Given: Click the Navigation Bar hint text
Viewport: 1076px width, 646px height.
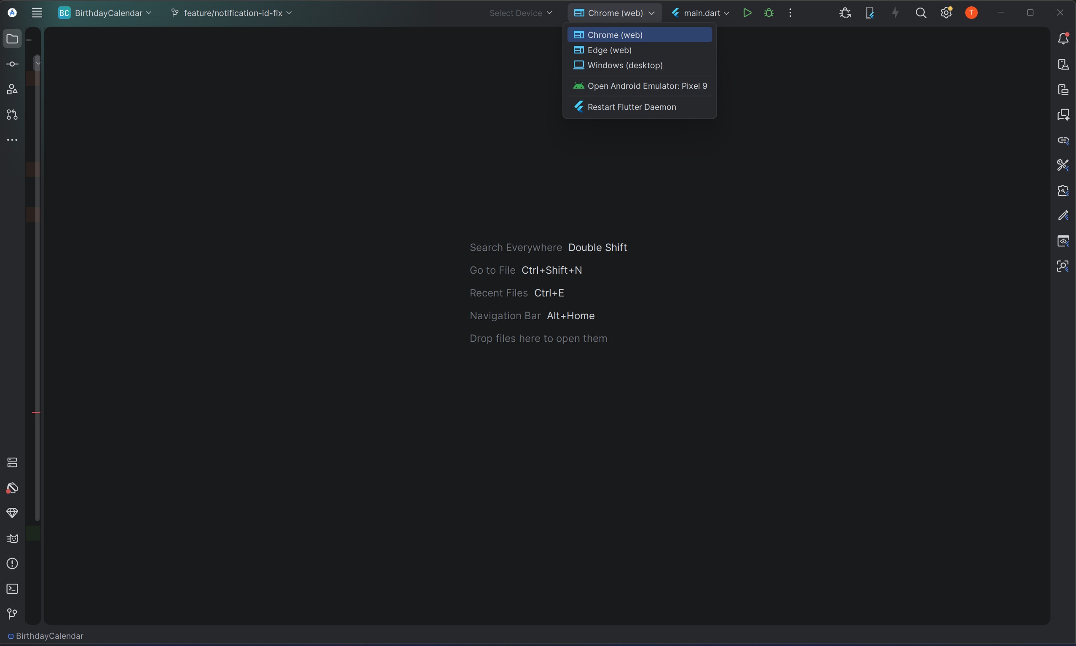Looking at the screenshot, I should [x=505, y=315].
